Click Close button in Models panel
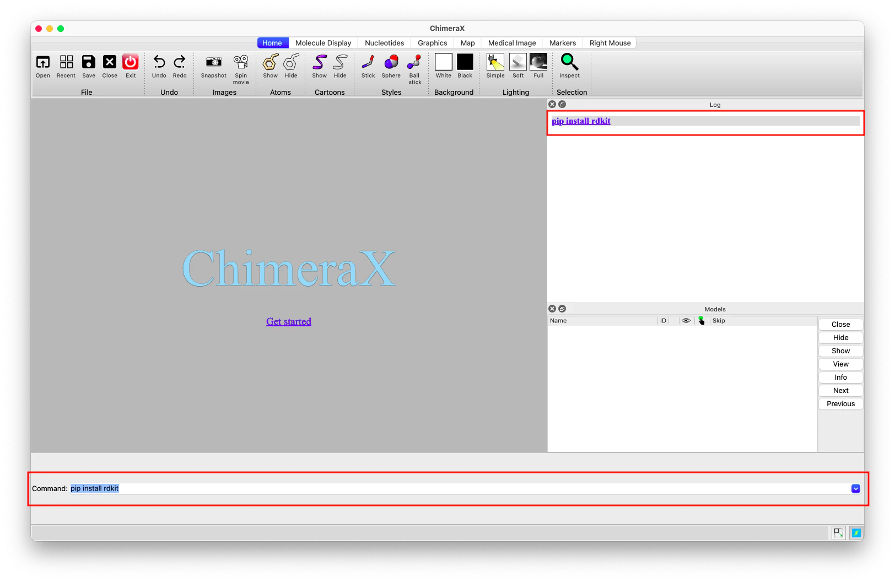 [x=841, y=325]
